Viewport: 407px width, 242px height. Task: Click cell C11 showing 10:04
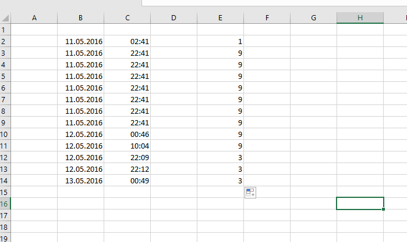pyautogui.click(x=127, y=146)
